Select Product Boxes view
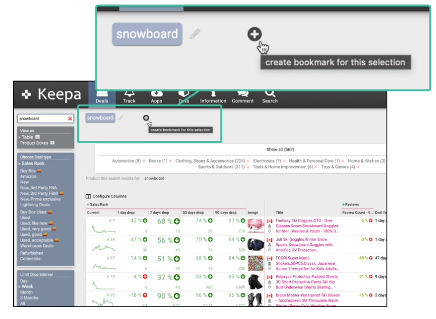The height and width of the screenshot is (319, 436). pyautogui.click(x=37, y=143)
